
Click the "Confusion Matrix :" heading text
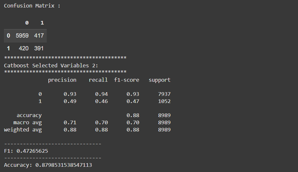pyautogui.click(x=32, y=6)
